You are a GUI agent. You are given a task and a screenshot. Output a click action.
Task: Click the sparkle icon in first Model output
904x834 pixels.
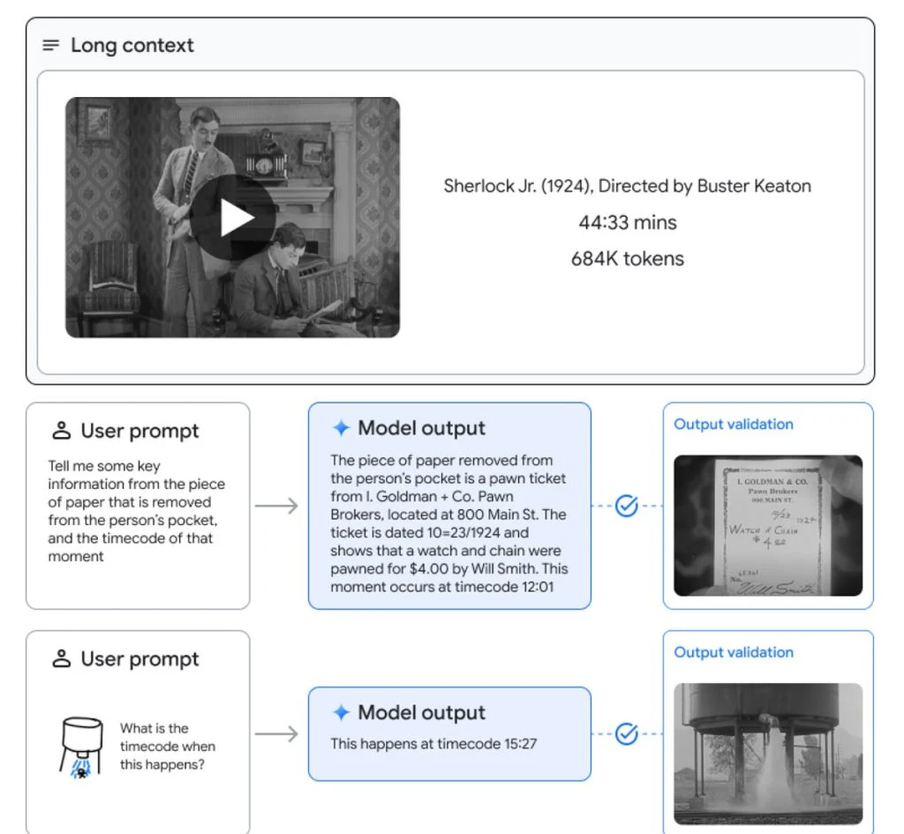point(342,428)
